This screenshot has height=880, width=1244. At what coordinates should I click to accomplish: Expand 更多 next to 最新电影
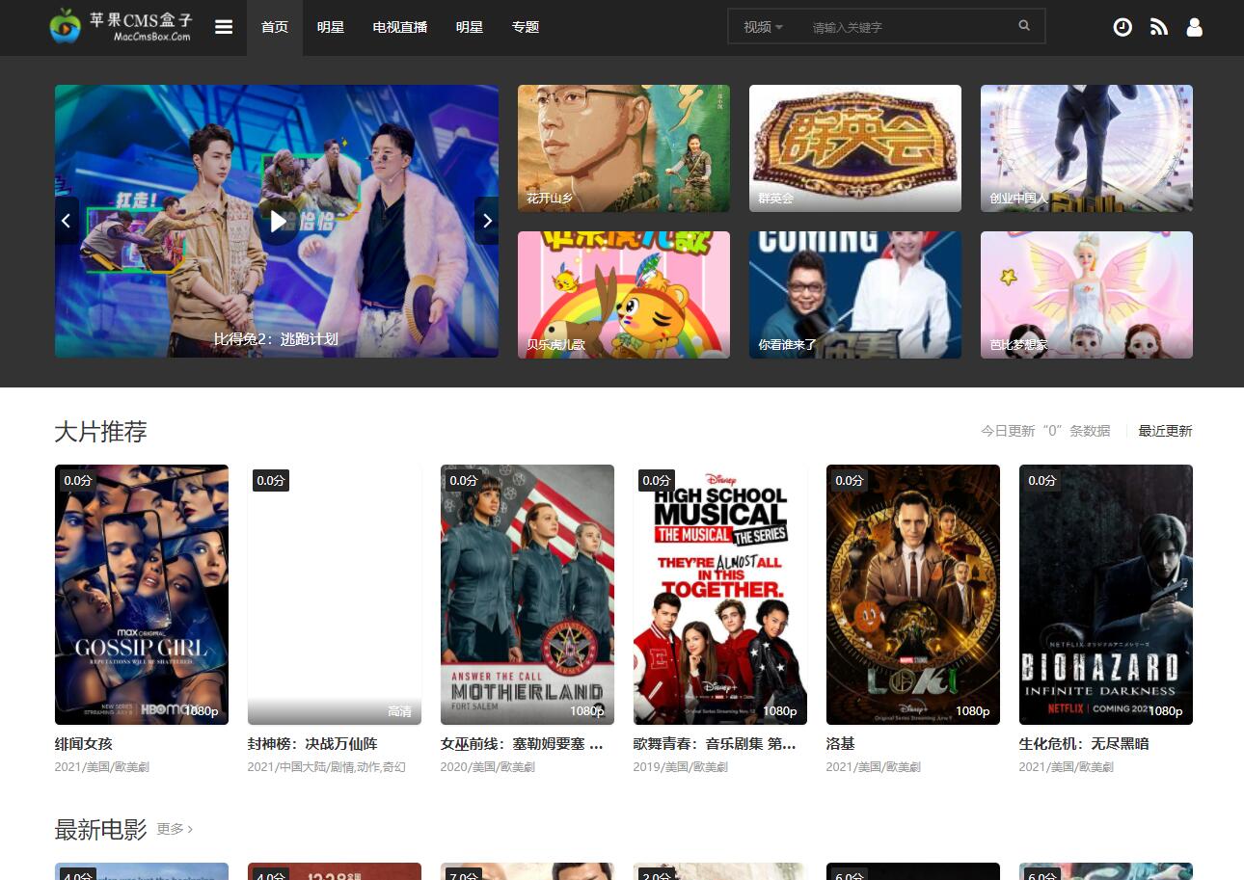175,829
